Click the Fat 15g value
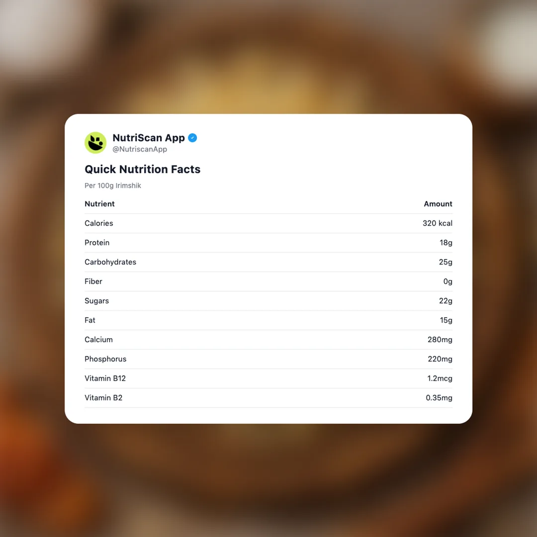 (446, 320)
